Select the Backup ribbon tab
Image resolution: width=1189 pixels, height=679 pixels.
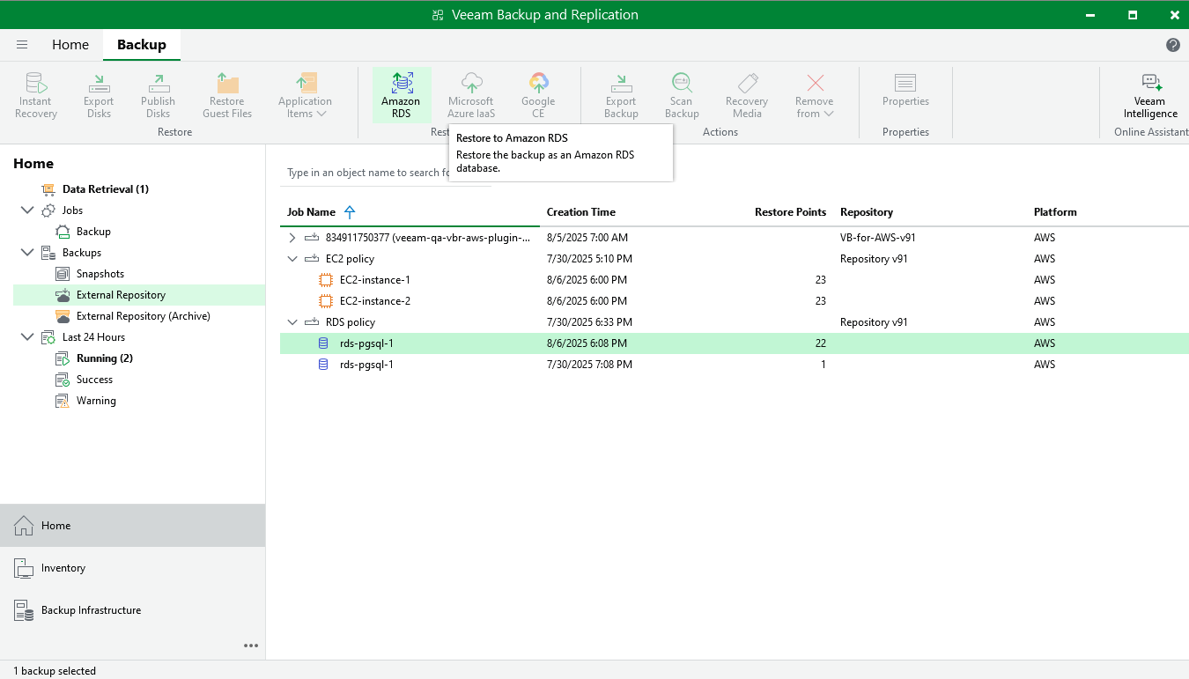click(142, 45)
